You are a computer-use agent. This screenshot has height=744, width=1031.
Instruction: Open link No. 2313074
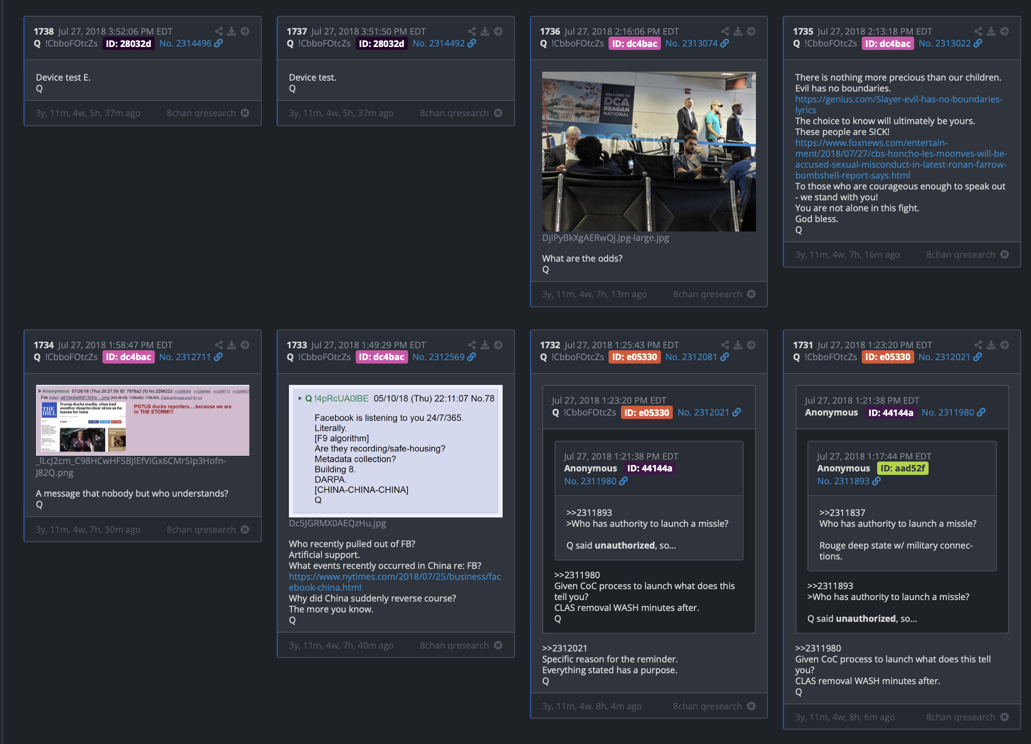tap(697, 44)
